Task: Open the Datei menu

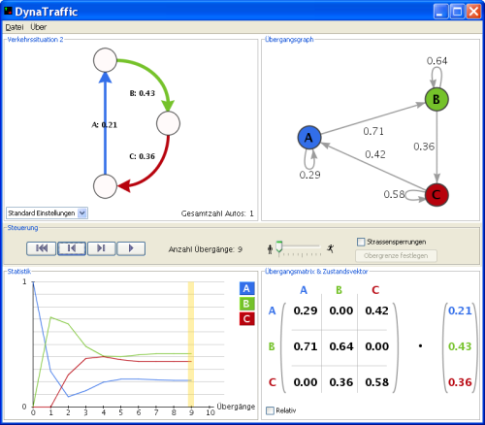Action: (15, 27)
